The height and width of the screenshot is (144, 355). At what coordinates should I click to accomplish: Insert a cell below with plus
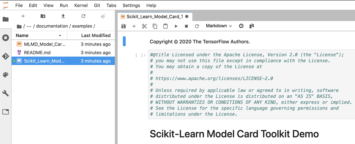134,26
